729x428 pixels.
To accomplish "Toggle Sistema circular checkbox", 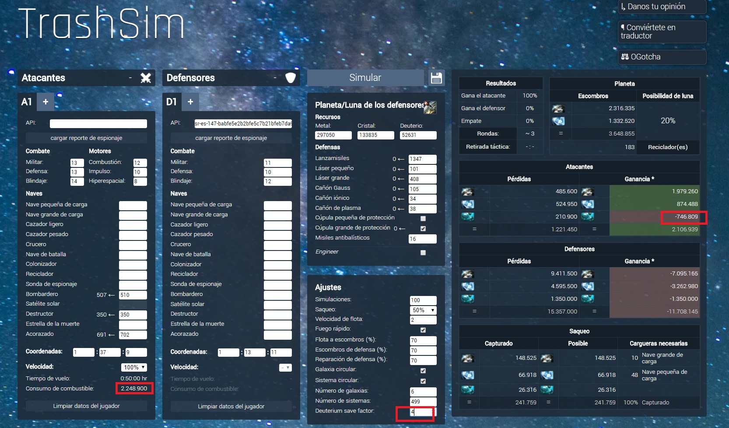I will 423,381.
